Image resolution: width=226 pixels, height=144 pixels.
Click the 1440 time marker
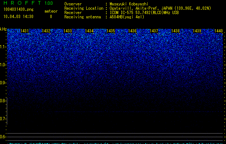(x=218, y=31)
